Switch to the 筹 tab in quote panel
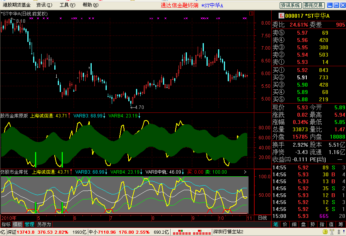The image size is (346, 236). pyautogui.click(x=341, y=224)
